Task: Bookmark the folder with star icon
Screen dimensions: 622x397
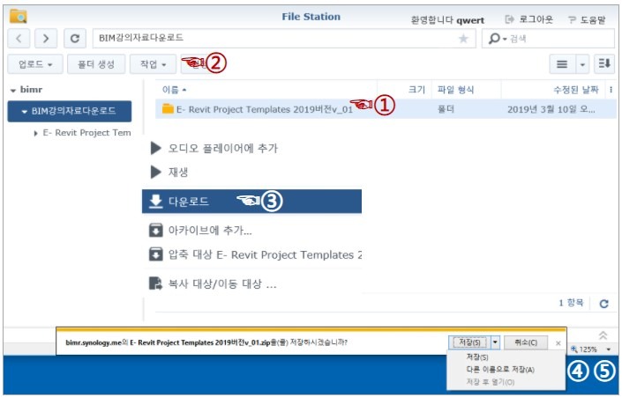Action: click(x=463, y=39)
